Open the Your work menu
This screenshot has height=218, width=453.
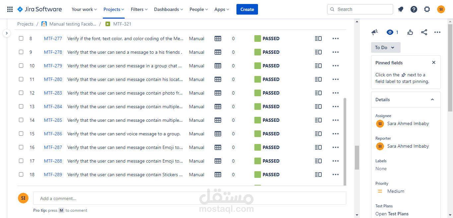(84, 9)
